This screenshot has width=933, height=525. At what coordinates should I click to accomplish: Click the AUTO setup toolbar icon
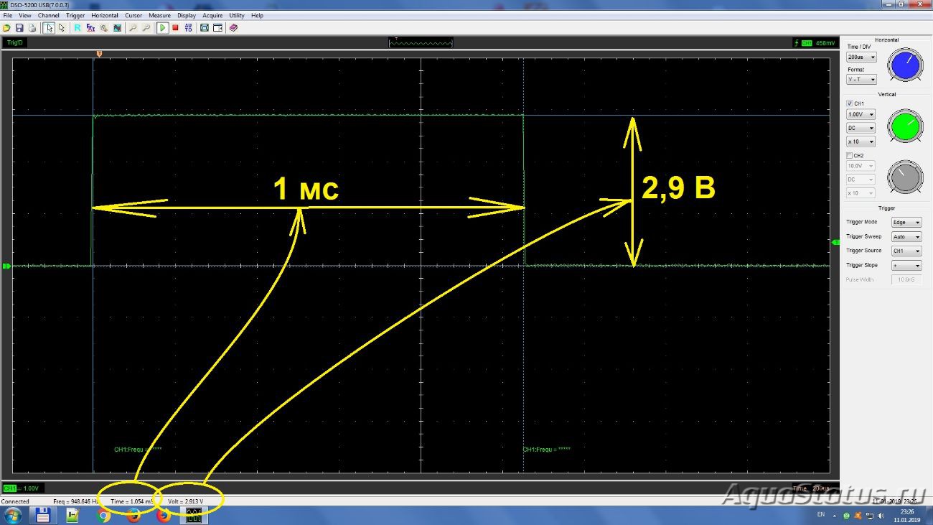188,28
